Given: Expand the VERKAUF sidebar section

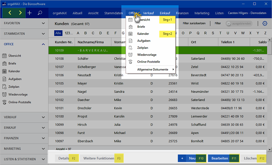Looking at the screenshot, I should pos(24,117).
